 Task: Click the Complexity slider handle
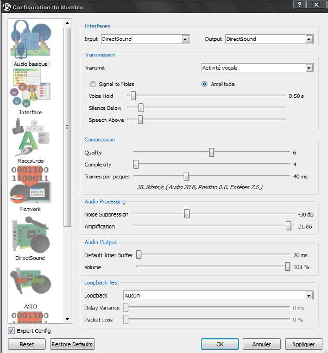click(x=136, y=164)
